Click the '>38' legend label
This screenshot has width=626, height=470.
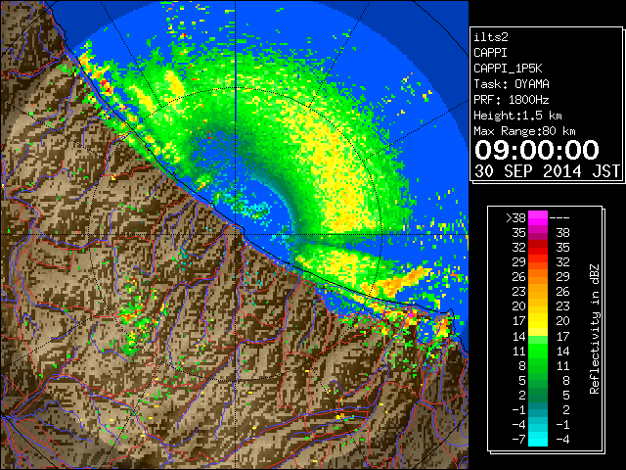pyautogui.click(x=515, y=217)
